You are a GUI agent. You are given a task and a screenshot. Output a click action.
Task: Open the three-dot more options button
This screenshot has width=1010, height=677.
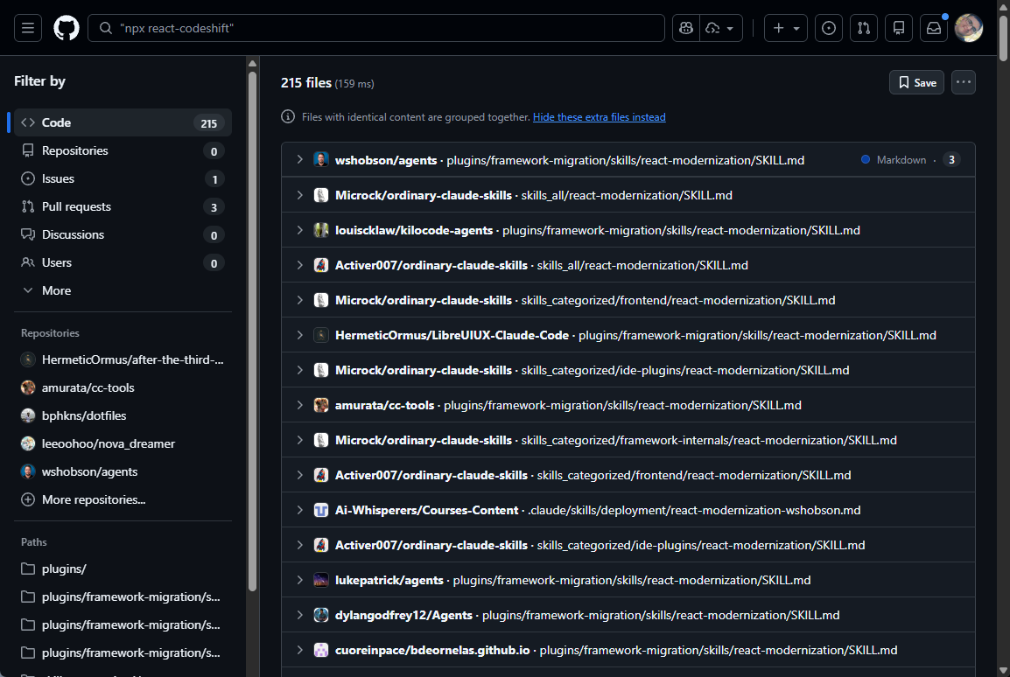(x=963, y=82)
